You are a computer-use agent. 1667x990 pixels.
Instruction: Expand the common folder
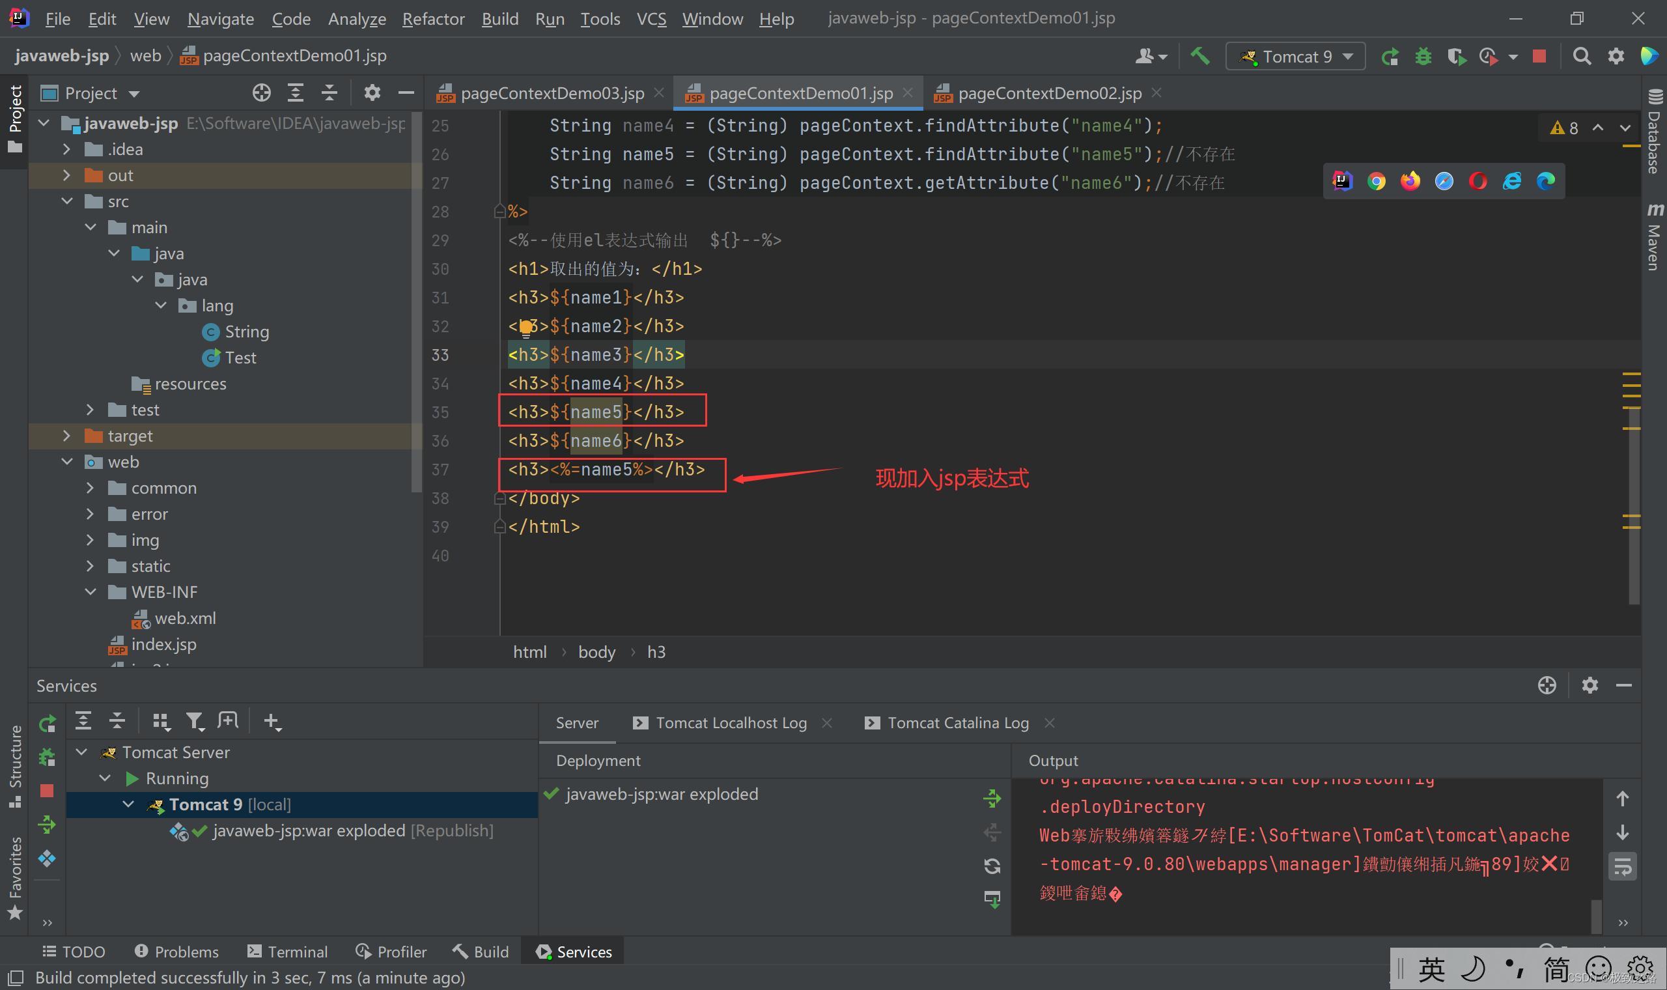(90, 488)
